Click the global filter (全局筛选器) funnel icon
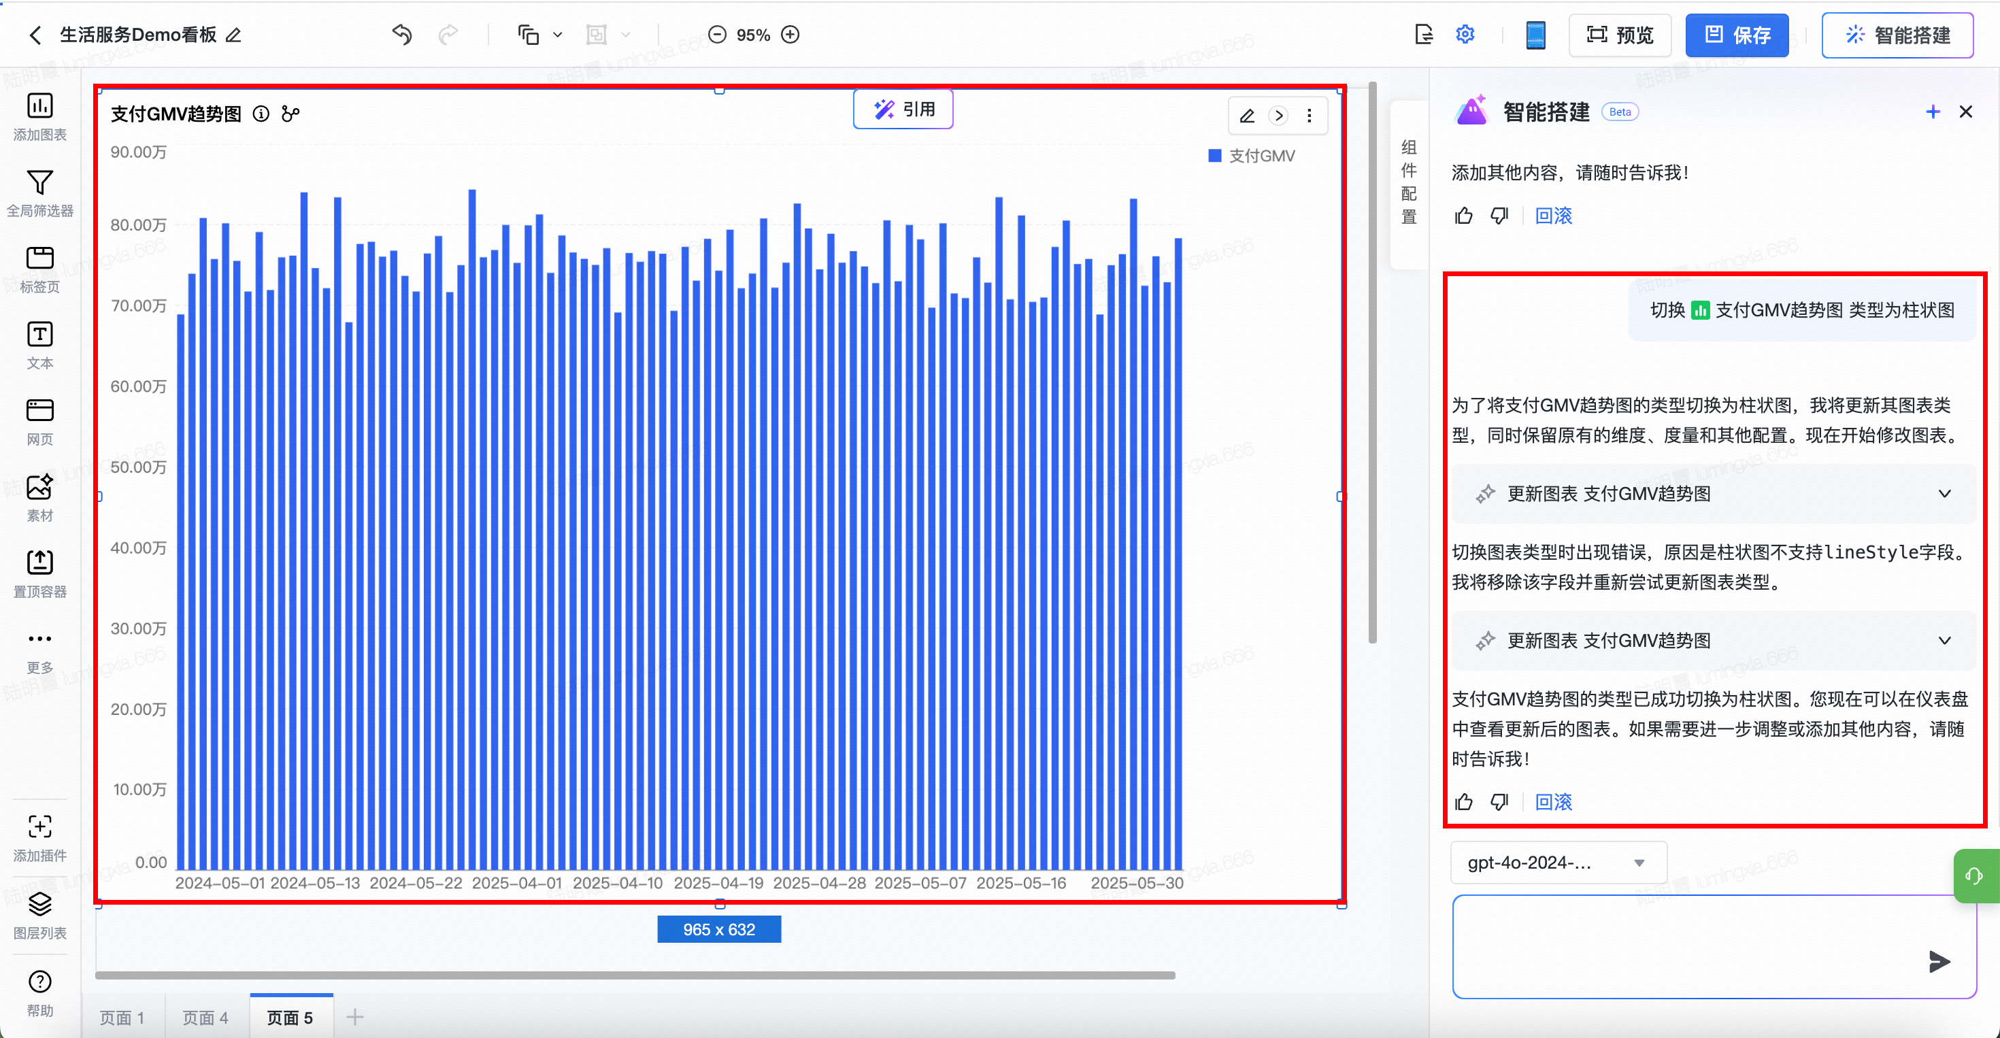This screenshot has height=1038, width=2000. point(39,182)
